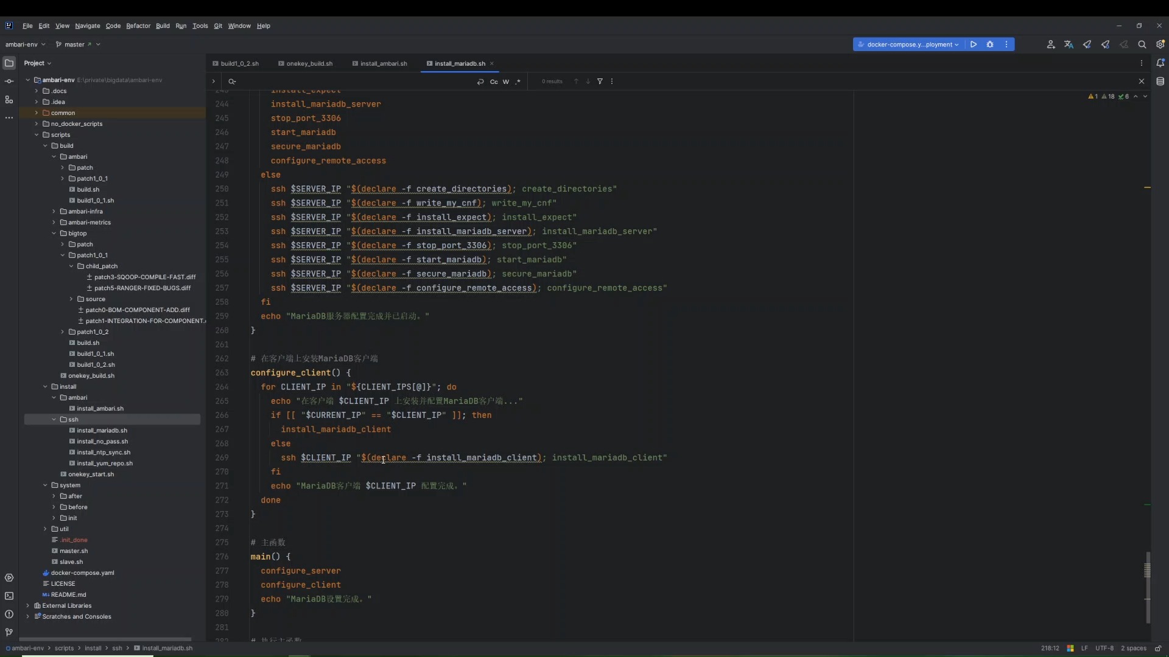Select the onekey_build.sh tab
The image size is (1169, 657).
click(x=308, y=63)
